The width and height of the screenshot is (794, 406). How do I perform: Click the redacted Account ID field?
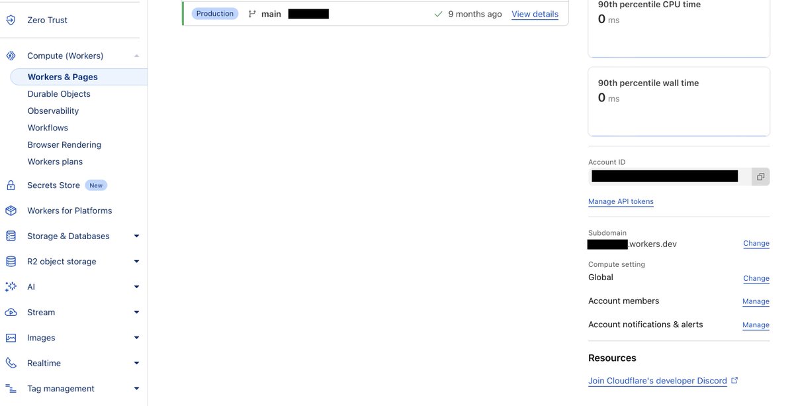[670, 176]
